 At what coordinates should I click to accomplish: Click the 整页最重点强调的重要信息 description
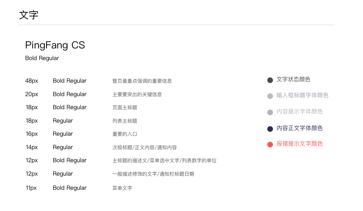pyautogui.click(x=142, y=81)
